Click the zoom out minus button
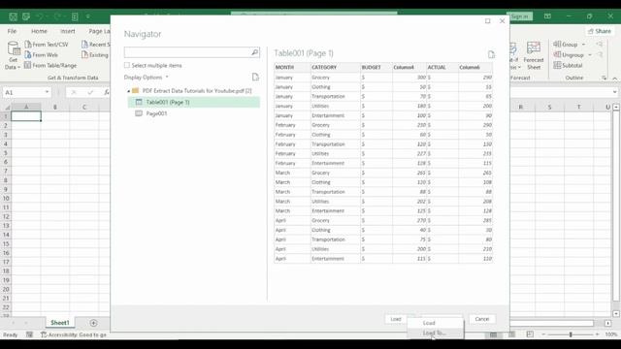Image resolution: width=621 pixels, height=349 pixels. point(543,334)
